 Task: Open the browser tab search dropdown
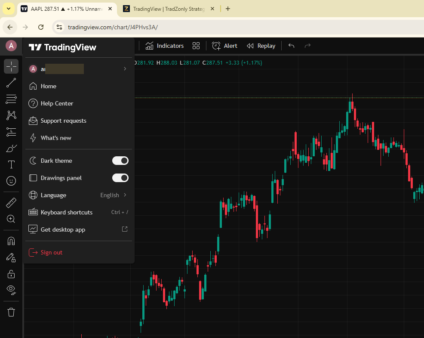point(9,9)
